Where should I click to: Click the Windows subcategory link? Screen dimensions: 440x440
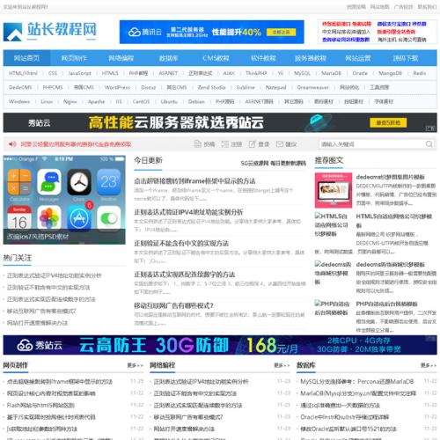(x=19, y=101)
